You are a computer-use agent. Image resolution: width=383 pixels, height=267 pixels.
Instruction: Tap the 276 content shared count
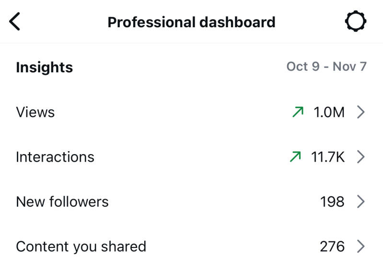(332, 246)
